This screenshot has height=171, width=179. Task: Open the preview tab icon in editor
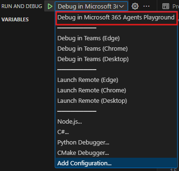click(166, 6)
